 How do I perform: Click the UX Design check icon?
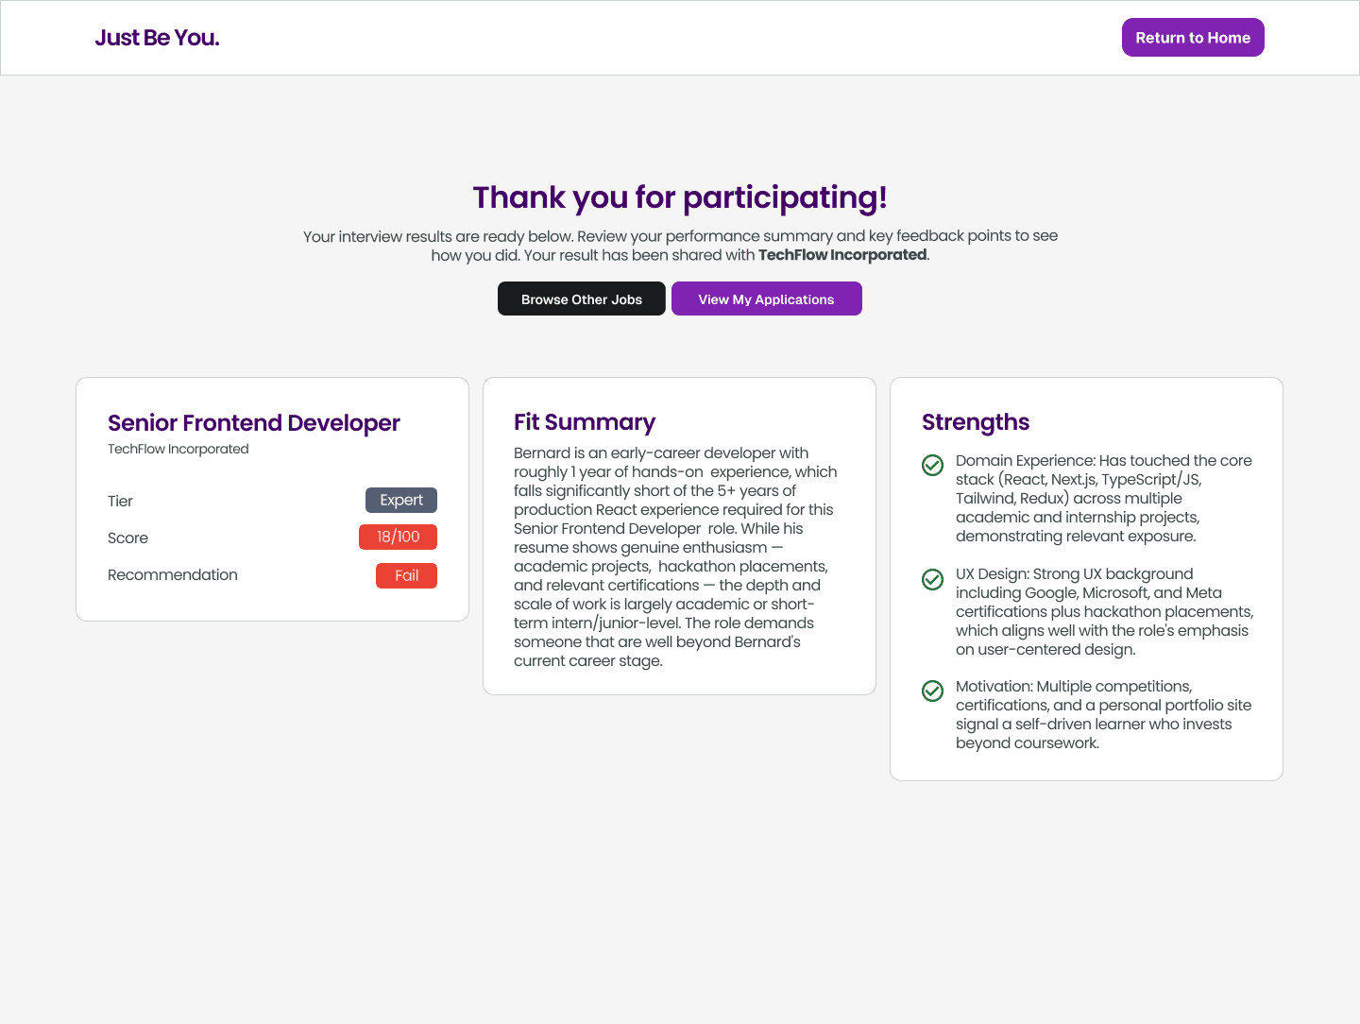[x=932, y=579]
